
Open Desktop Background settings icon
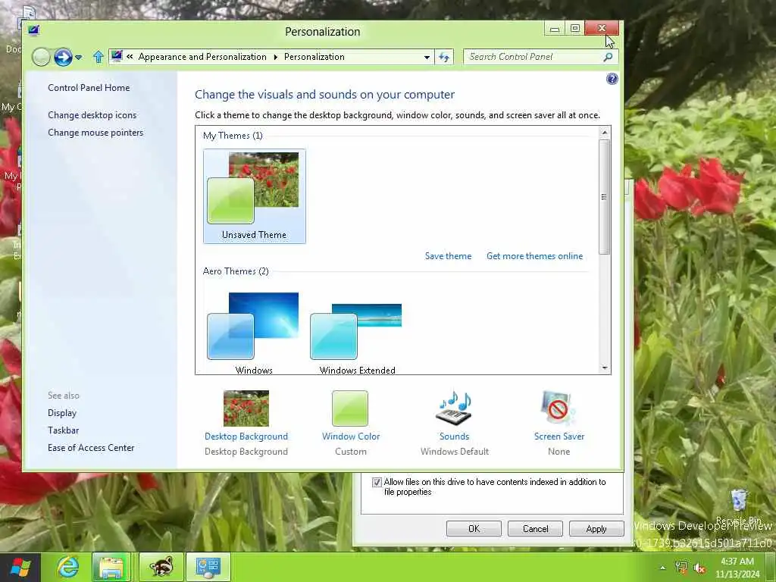(x=246, y=408)
